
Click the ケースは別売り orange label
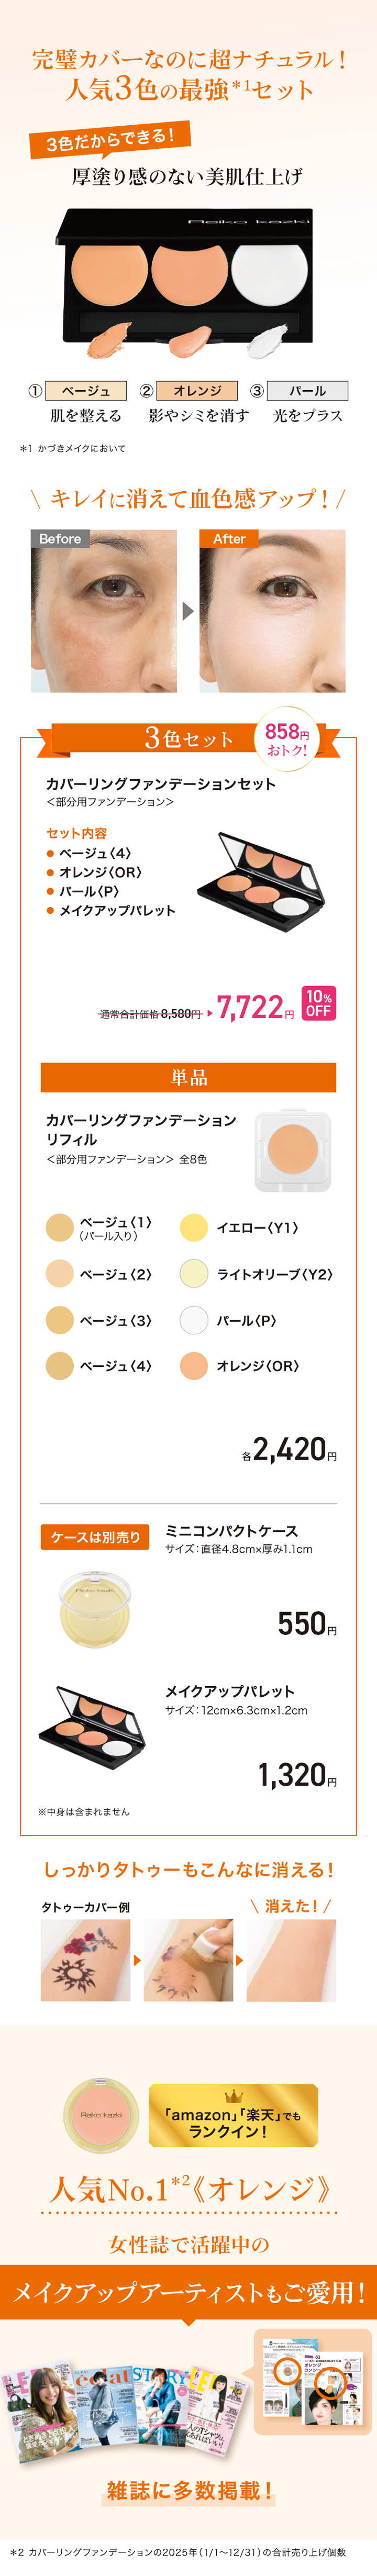[x=95, y=1537]
